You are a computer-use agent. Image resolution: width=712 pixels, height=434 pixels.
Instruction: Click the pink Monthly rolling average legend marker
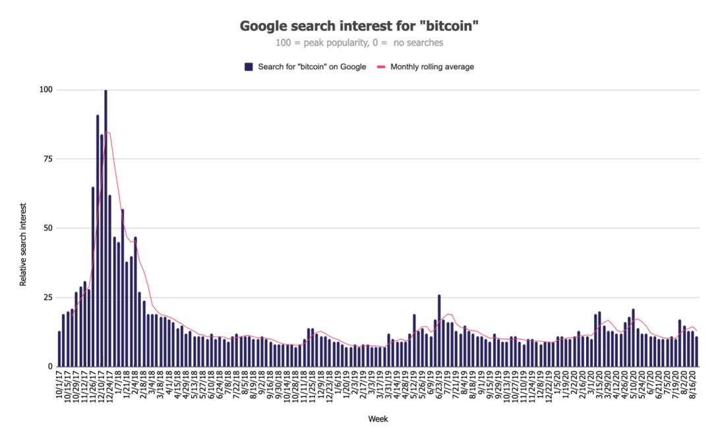click(x=381, y=67)
